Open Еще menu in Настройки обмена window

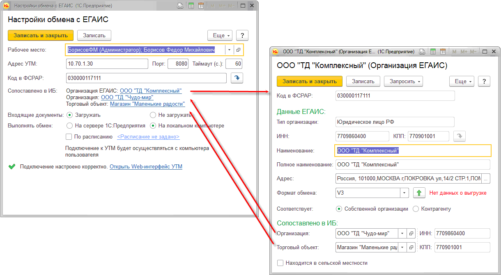(x=220, y=35)
